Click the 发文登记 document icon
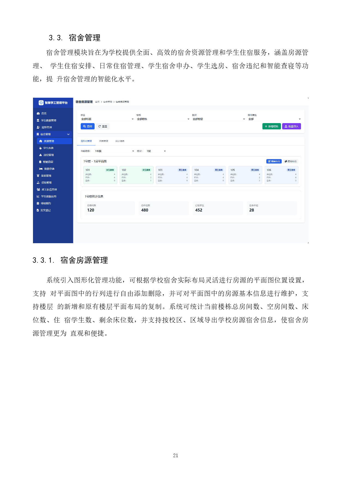This screenshot has height=479, width=338. point(38,210)
